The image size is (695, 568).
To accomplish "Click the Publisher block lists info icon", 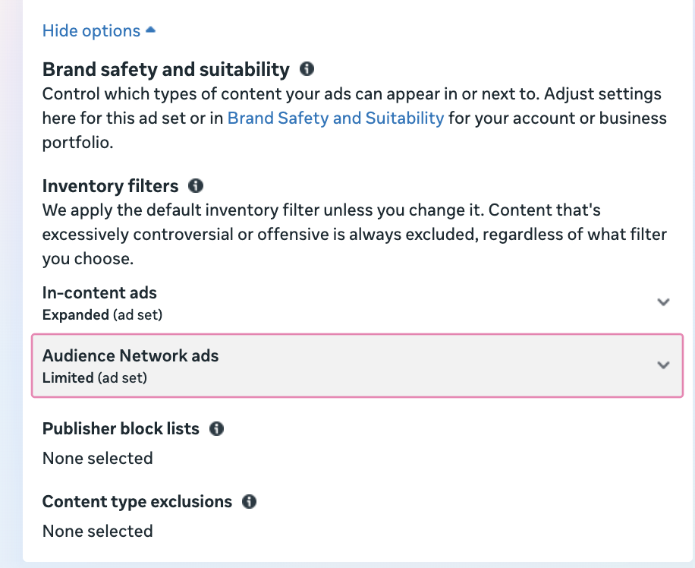I will pos(216,429).
